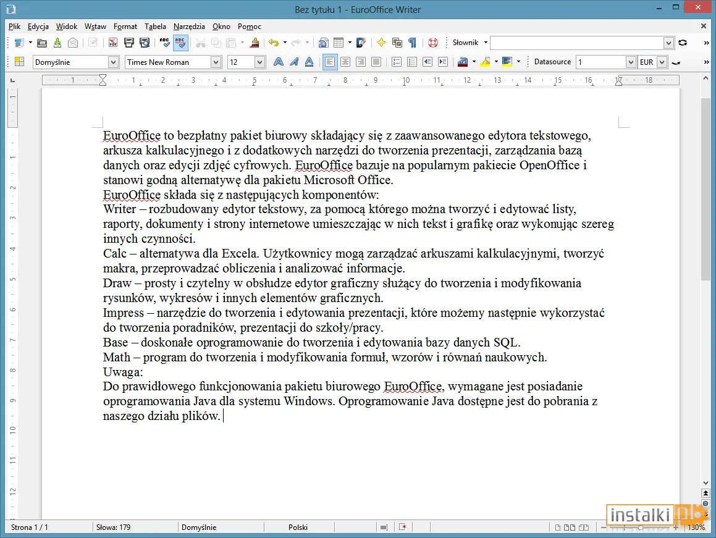Toggle Italic formatting
The height and width of the screenshot is (538, 716).
[x=293, y=62]
